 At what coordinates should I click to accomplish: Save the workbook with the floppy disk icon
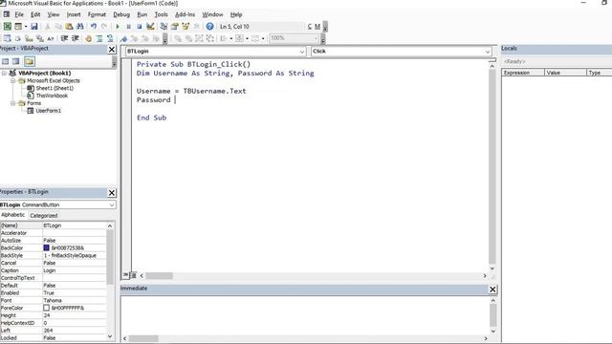pyautogui.click(x=34, y=27)
